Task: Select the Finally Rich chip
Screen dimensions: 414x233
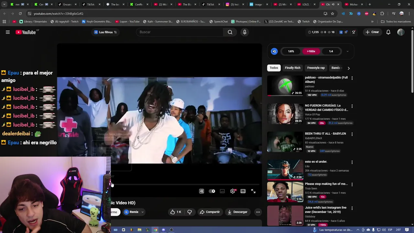Action: (292, 68)
